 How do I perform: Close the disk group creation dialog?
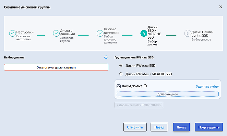click(x=221, y=7)
